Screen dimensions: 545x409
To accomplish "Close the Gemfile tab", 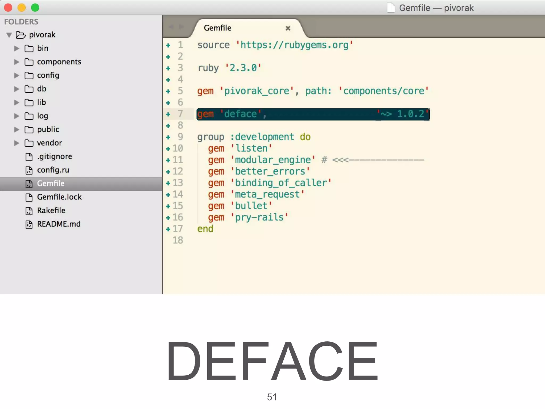I will tap(288, 28).
